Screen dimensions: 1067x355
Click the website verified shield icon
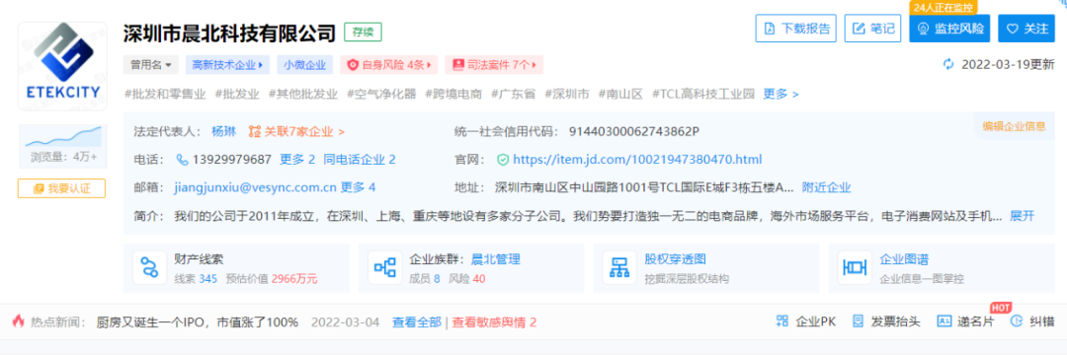503,160
